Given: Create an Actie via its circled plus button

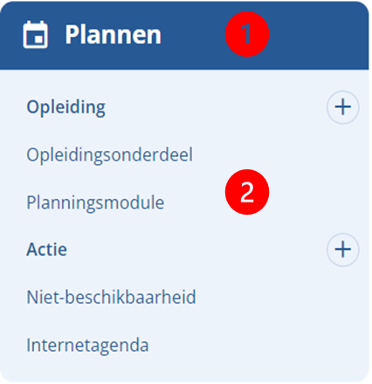Looking at the screenshot, I should [x=342, y=250].
